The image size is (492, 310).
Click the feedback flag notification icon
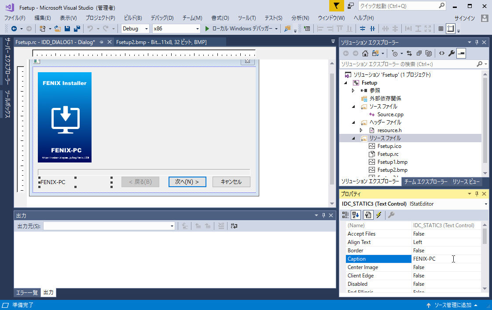click(x=336, y=6)
